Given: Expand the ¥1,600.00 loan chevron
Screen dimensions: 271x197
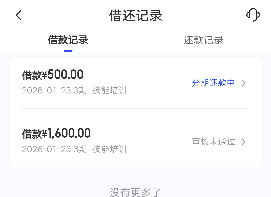Looking at the screenshot, I should tap(243, 142).
